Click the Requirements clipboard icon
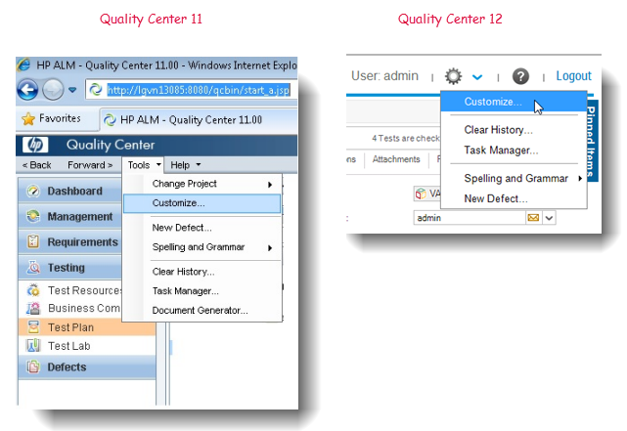627x431 pixels. click(33, 241)
